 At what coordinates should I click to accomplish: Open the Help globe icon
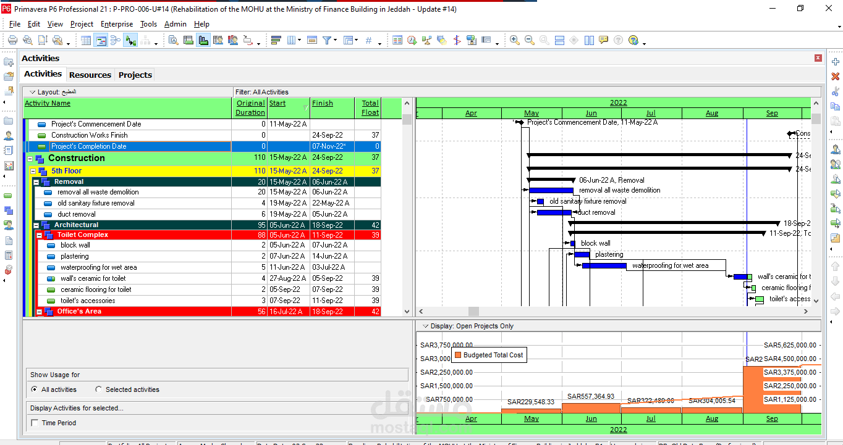(633, 40)
